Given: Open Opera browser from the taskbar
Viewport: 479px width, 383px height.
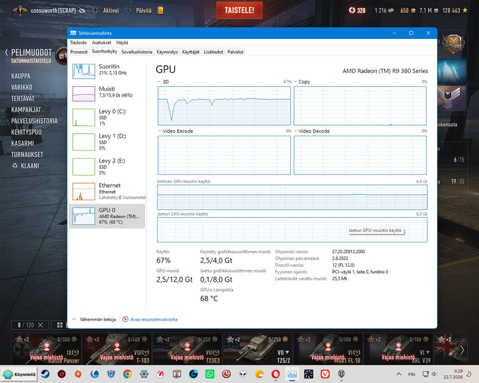Looking at the screenshot, I should [275, 374].
